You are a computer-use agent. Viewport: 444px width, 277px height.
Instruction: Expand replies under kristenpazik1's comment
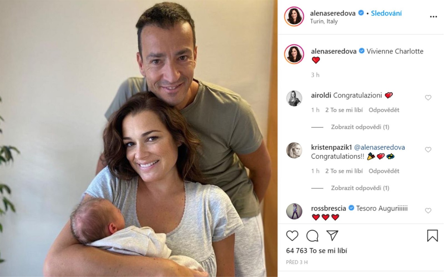360,188
